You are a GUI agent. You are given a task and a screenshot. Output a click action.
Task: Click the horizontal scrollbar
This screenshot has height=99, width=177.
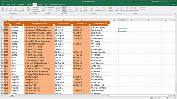coord(139,96)
